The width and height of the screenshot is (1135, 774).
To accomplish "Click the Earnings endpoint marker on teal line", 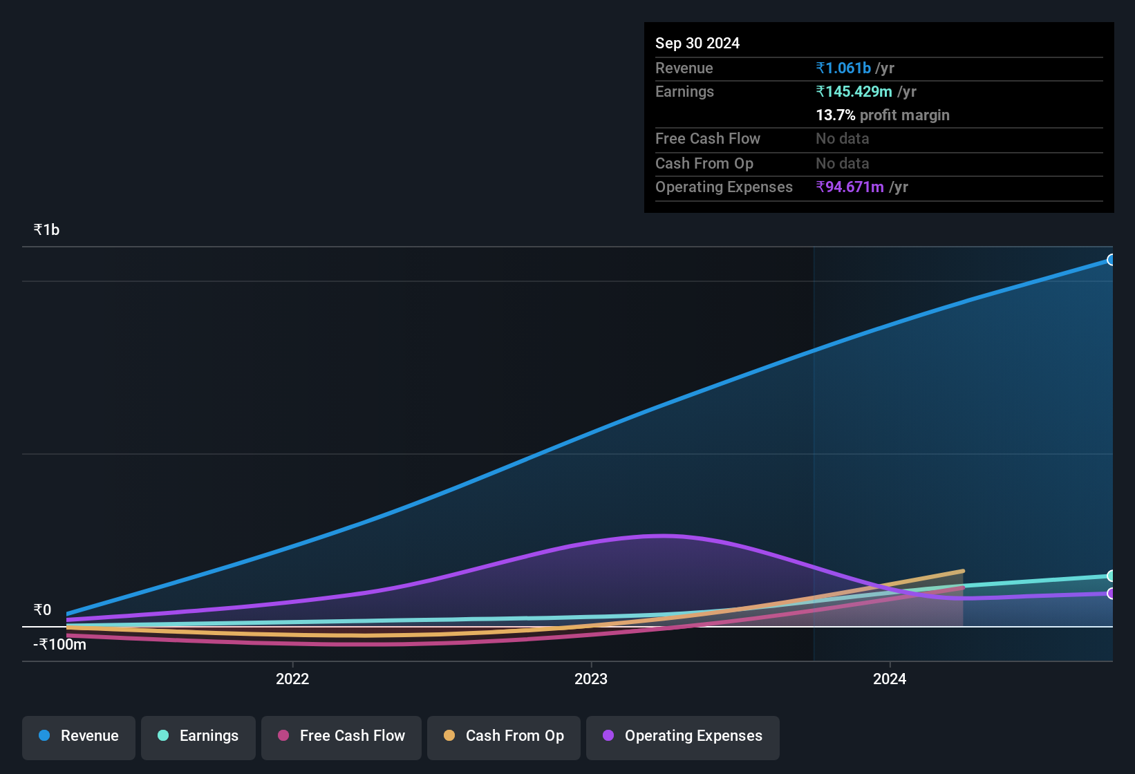I will (x=1111, y=576).
